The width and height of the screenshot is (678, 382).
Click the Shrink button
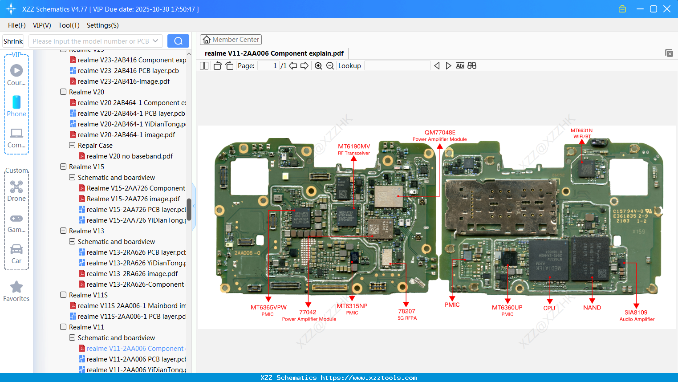(x=13, y=41)
